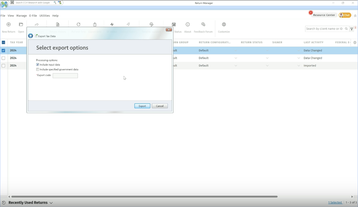Screen dimensions: 358x207
Task: Sort by the Last Activity column header
Action: [x=314, y=42]
